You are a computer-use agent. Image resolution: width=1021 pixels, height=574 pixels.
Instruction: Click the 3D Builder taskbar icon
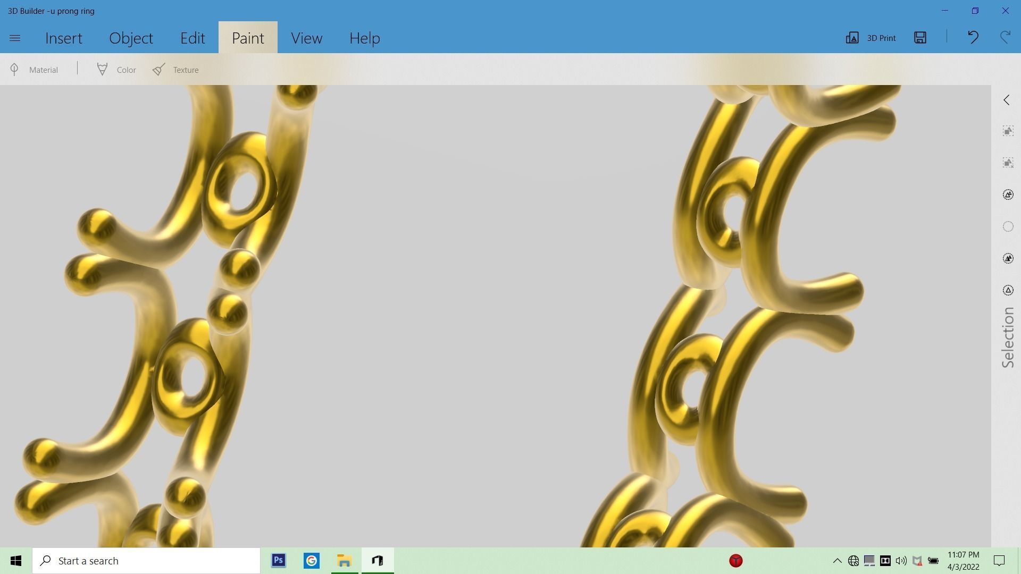point(378,561)
